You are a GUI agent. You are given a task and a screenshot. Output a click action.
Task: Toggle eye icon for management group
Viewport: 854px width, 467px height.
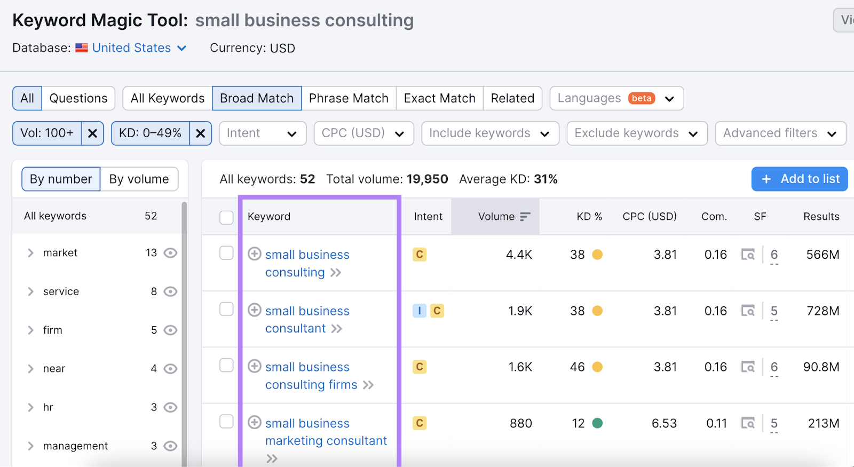[170, 446]
